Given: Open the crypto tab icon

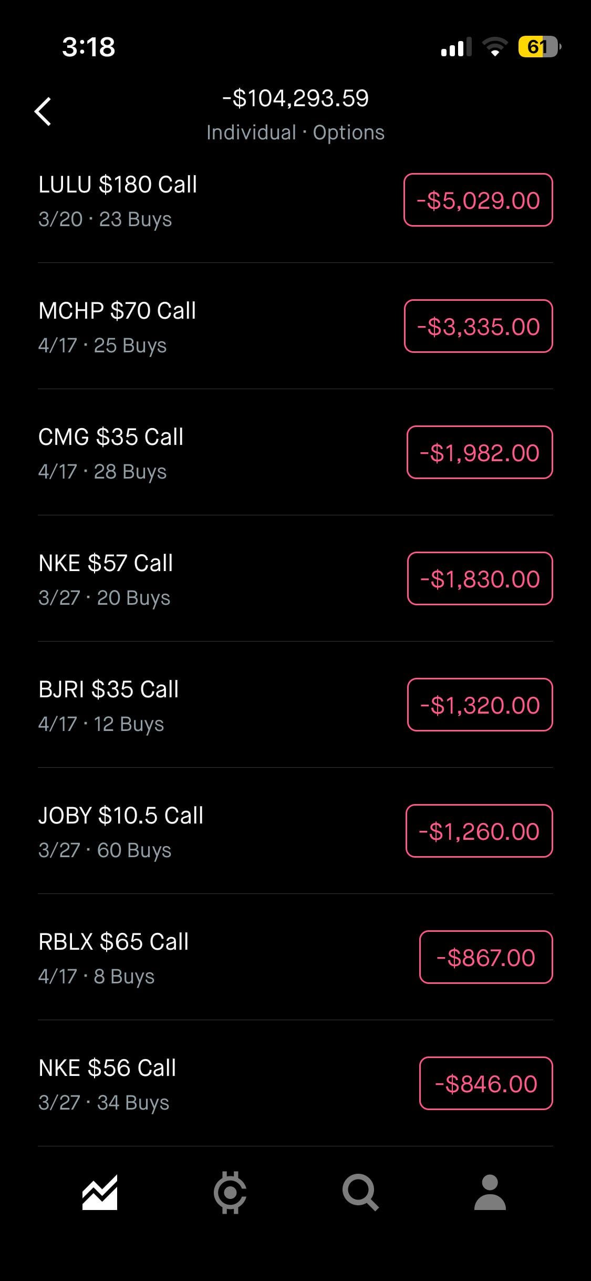Looking at the screenshot, I should [x=230, y=1192].
